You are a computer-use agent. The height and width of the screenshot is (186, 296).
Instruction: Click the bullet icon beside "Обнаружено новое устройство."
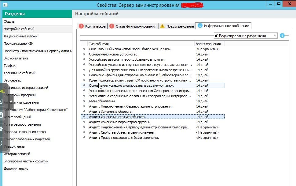point(84,54)
